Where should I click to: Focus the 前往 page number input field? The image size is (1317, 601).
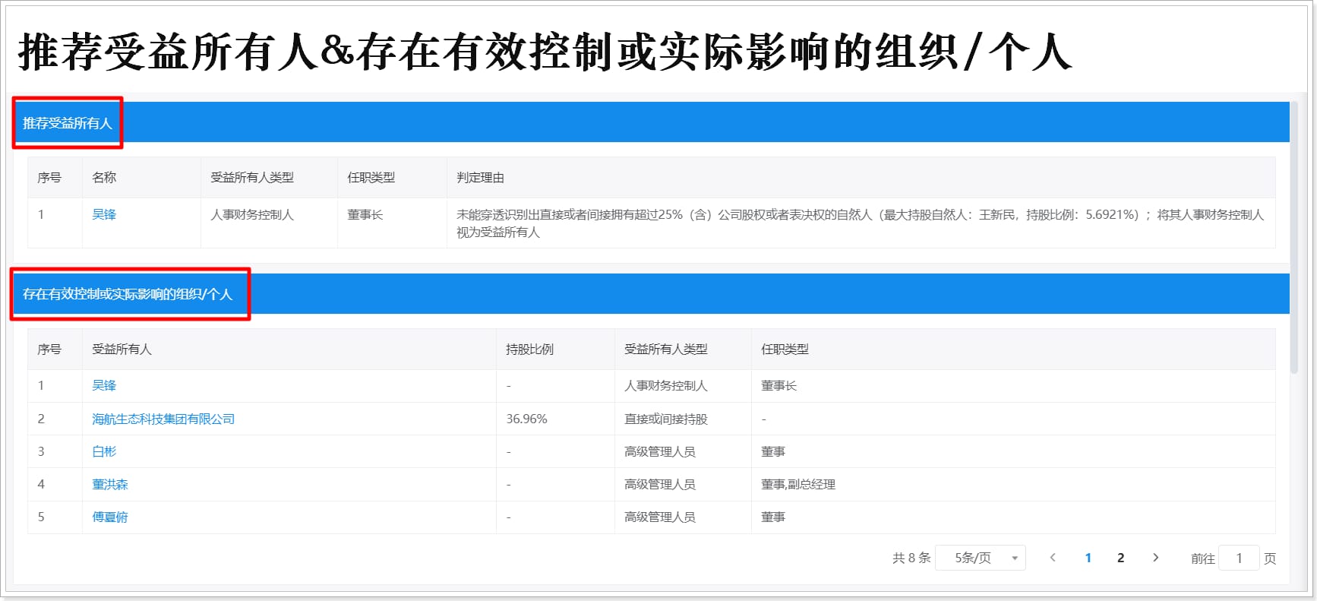(x=1239, y=558)
